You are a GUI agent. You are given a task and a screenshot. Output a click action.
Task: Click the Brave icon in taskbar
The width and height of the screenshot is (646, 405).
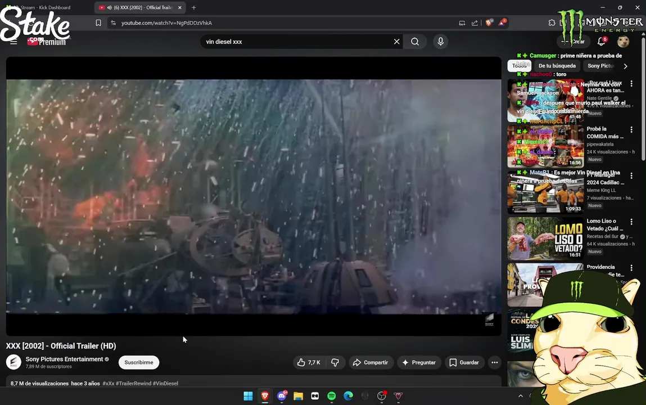265,396
